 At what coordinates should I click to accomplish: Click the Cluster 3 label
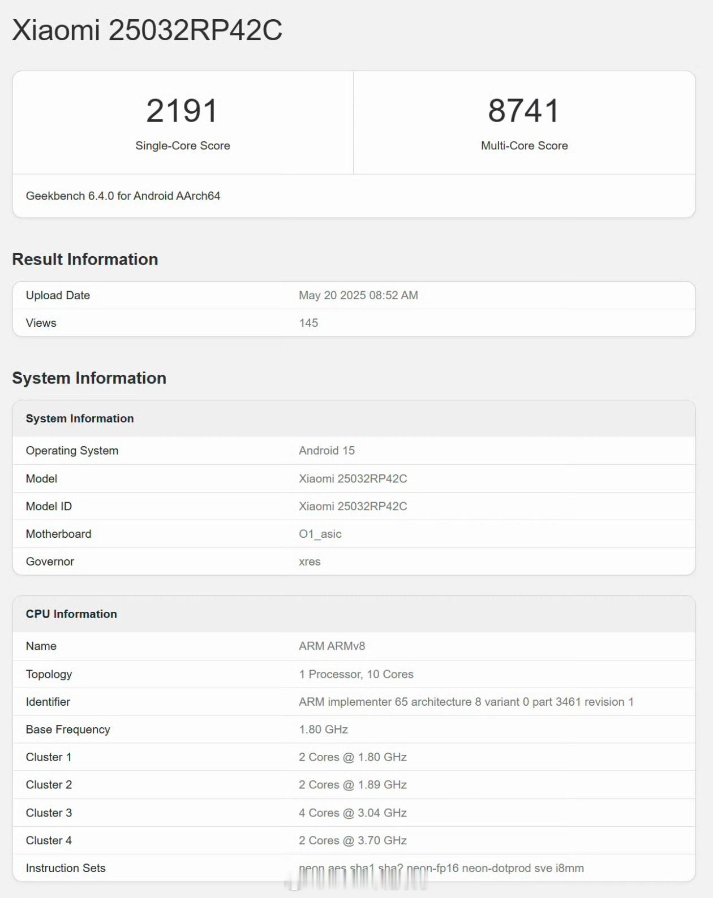(x=49, y=813)
